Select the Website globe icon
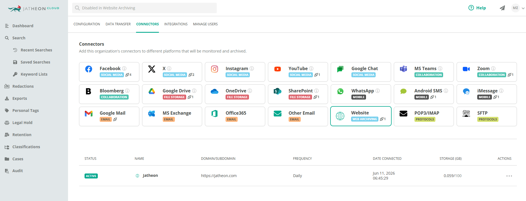 [x=340, y=116]
